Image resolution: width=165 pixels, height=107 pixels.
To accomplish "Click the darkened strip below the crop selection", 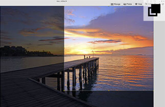I will [x=109, y=99].
